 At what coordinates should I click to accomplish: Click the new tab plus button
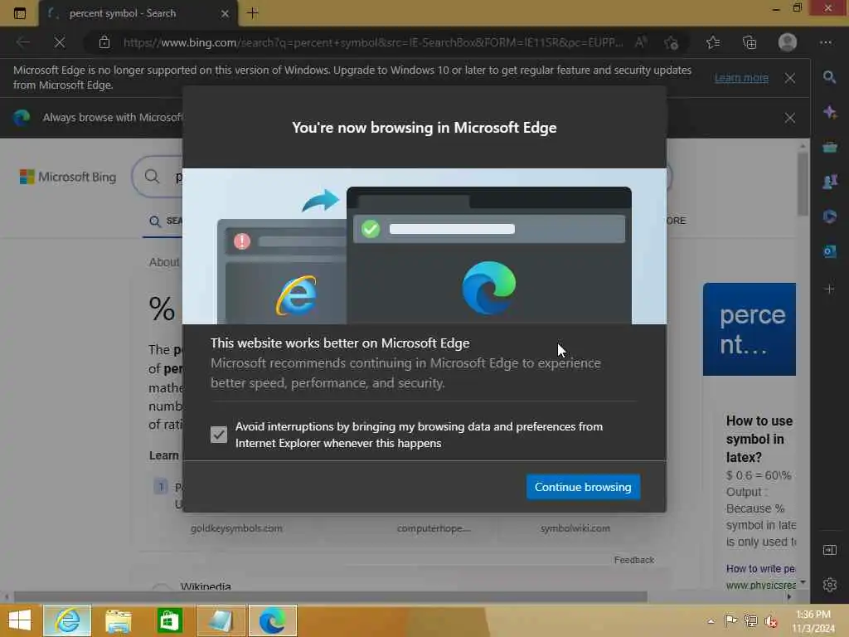coord(252,13)
